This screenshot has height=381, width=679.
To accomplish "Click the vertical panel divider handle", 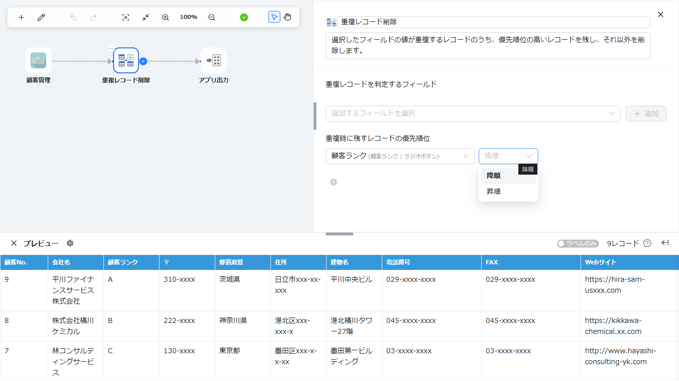I will [x=315, y=116].
